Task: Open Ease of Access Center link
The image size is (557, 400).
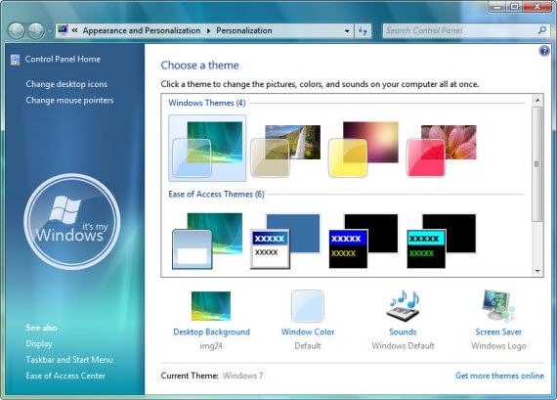Action: click(x=65, y=376)
